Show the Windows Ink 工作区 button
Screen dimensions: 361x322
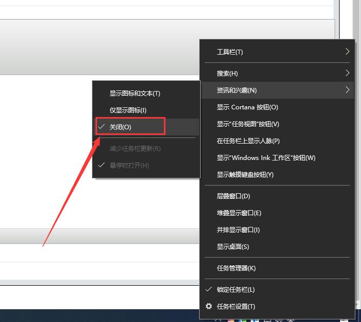point(266,158)
